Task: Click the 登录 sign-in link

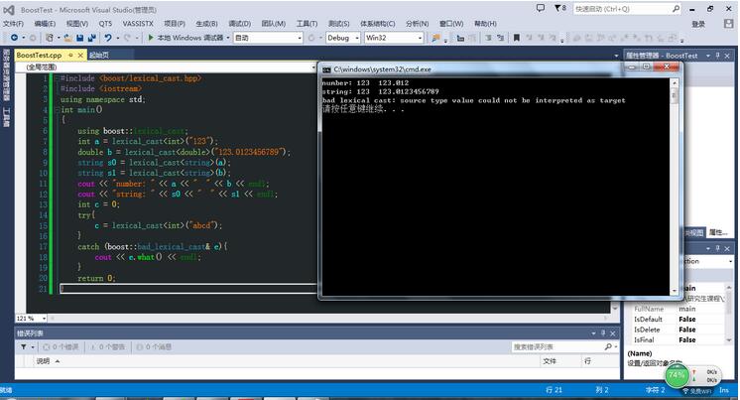Action: 698,24
